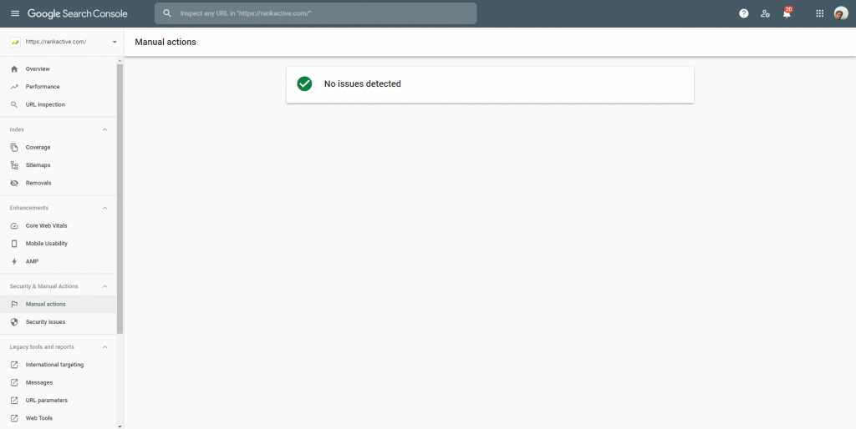Click the 'No issues detected' card
856x429 pixels.
[x=490, y=84]
